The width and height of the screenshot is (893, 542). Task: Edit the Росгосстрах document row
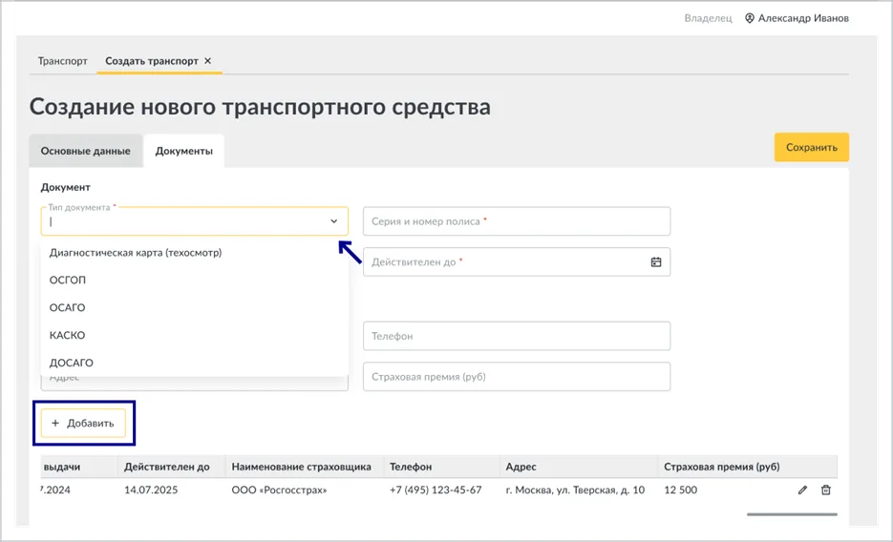[802, 490]
